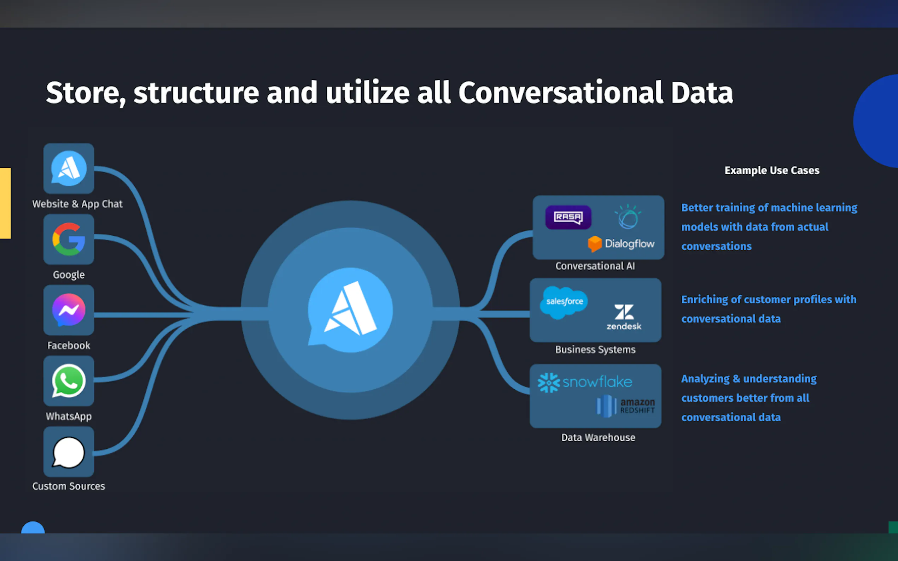This screenshot has width=898, height=561.
Task: Click the Zendesk logo
Action: point(624,317)
